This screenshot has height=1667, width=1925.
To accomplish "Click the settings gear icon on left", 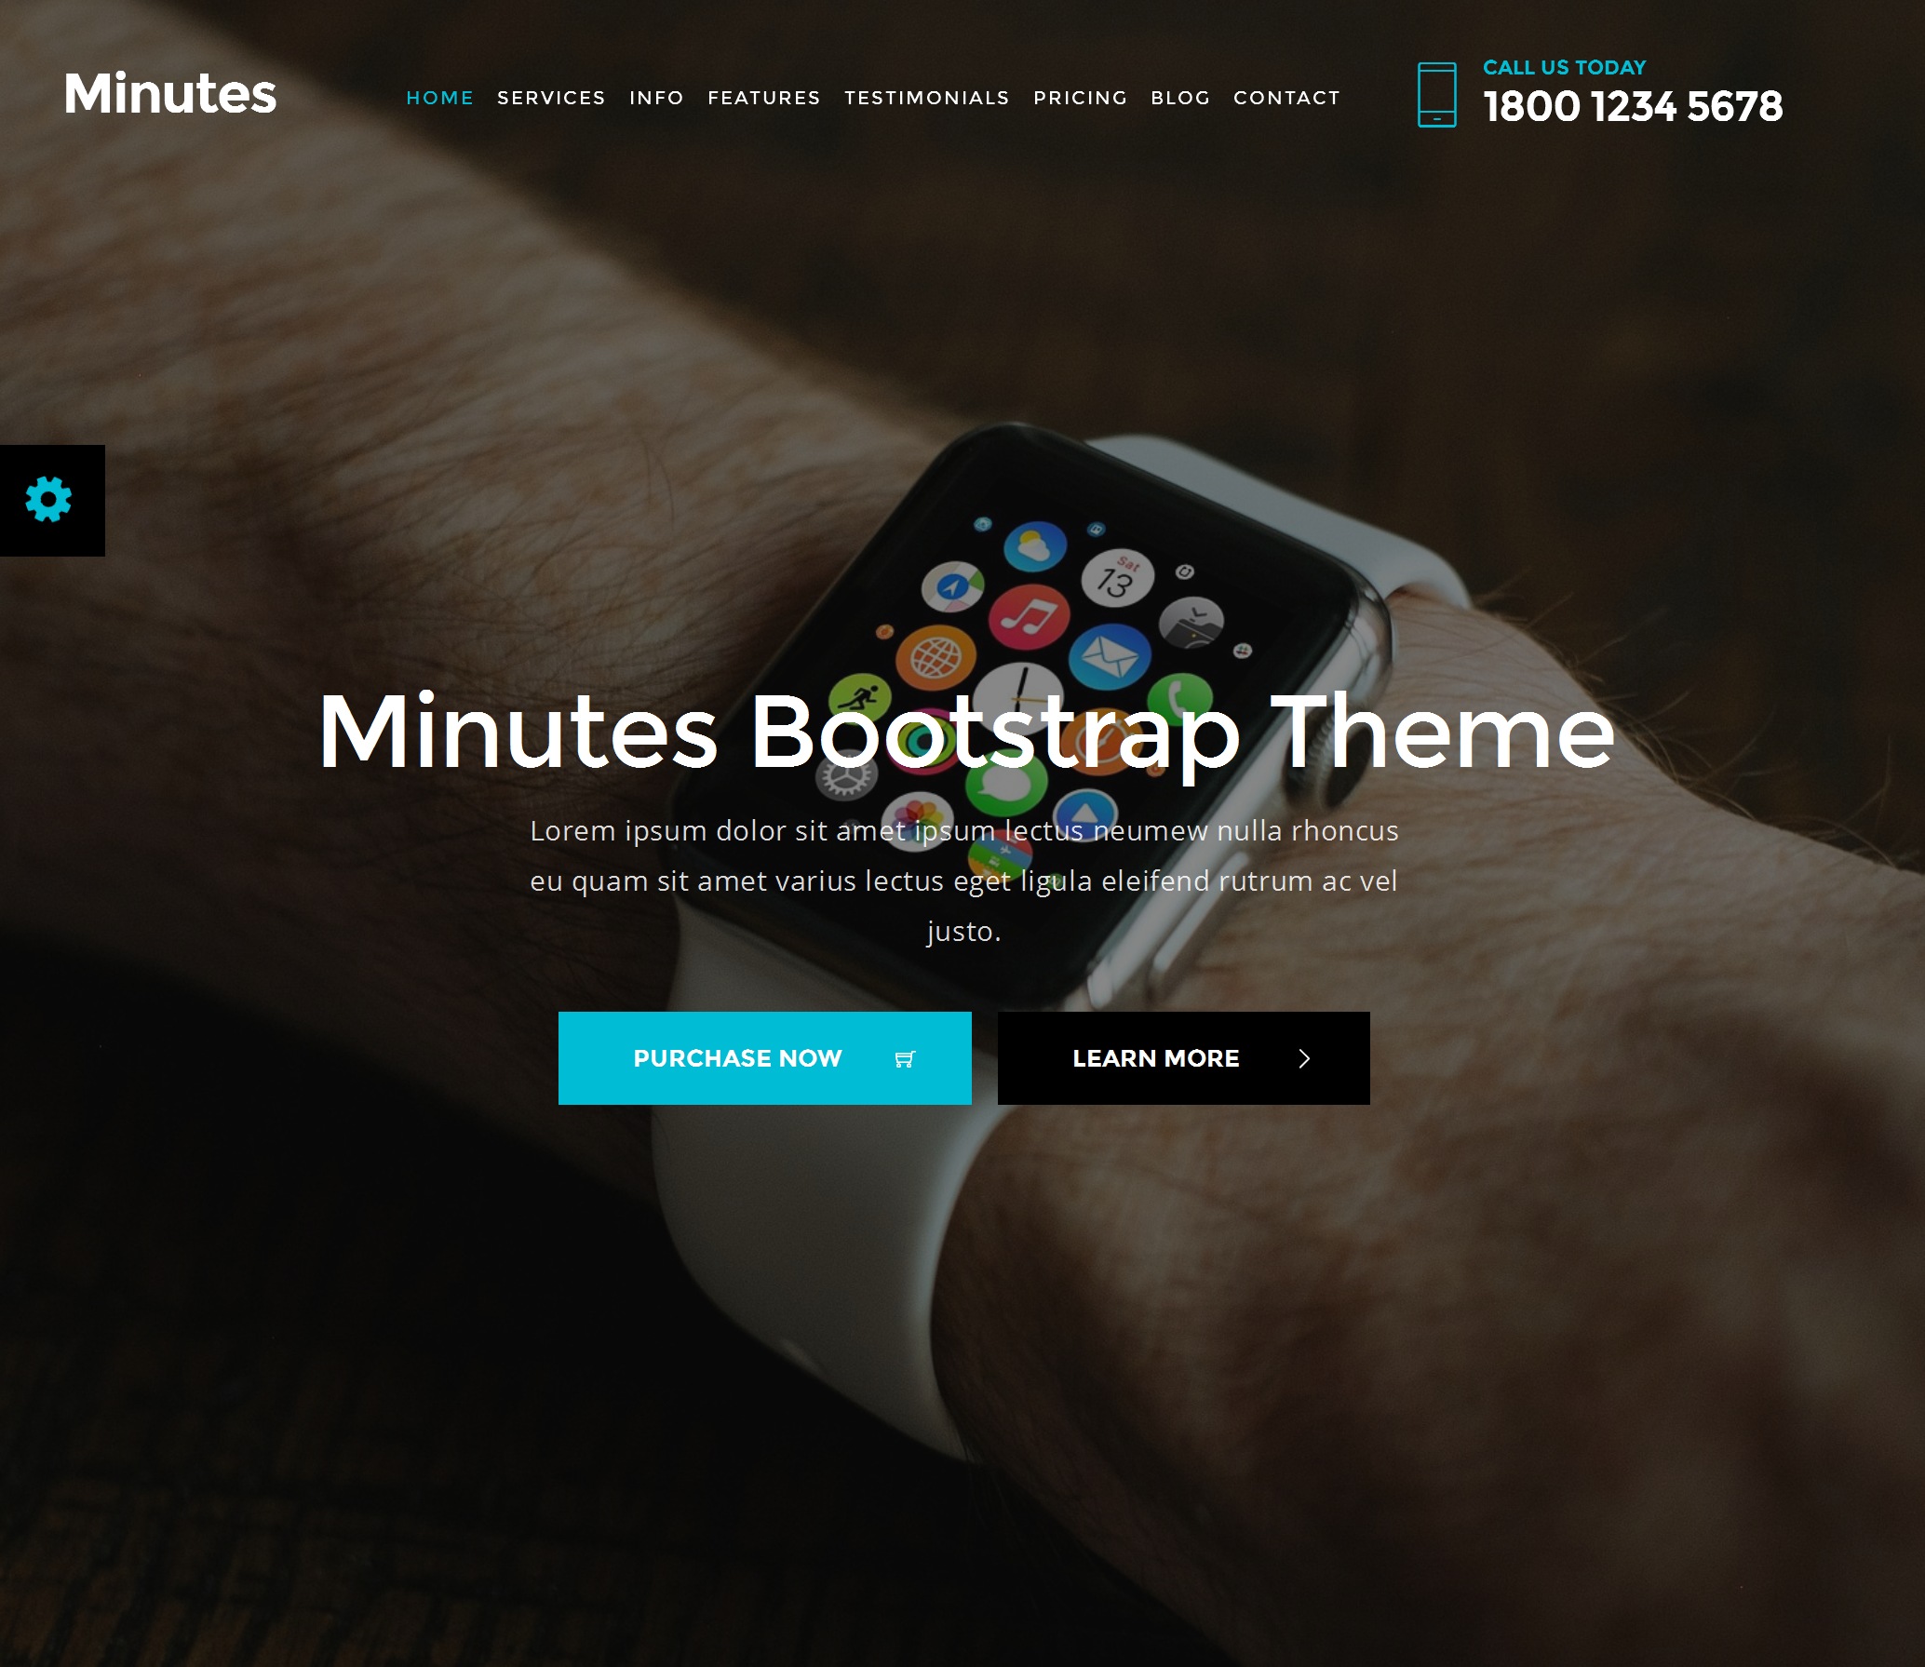I will (x=49, y=501).
